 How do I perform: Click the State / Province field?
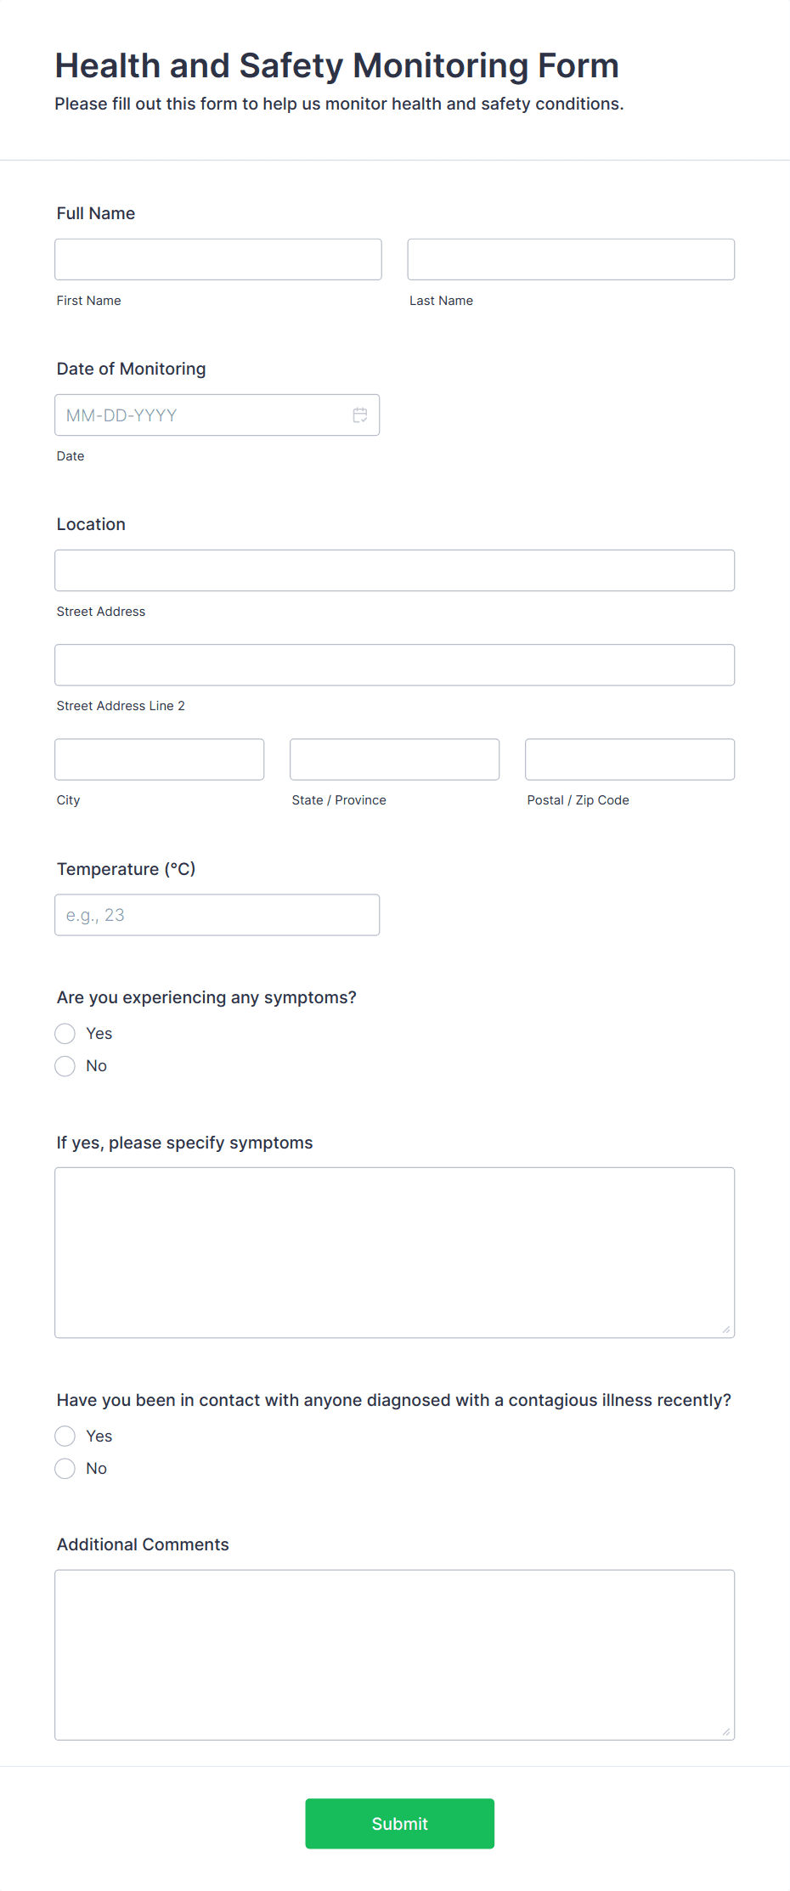pos(395,759)
